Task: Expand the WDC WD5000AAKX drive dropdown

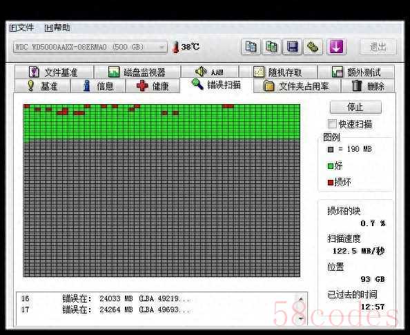Action: 90,47
